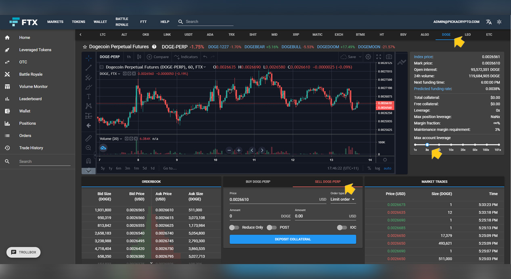Select the brush drawing tool
Image resolution: width=511 pixels, height=279 pixels.
88,87
